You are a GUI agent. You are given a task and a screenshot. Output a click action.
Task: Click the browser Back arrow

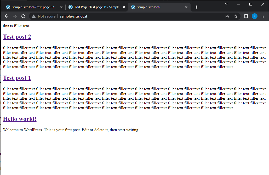point(7,16)
